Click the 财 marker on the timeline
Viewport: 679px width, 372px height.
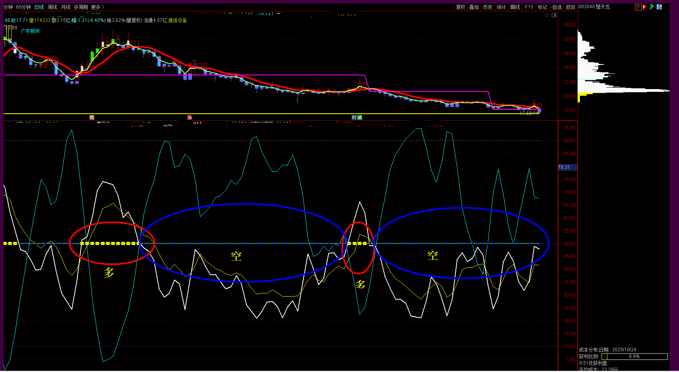(x=354, y=117)
